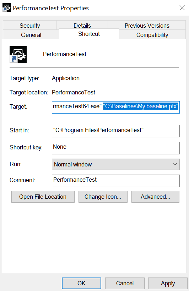This screenshot has height=291, width=189.
Task: Close the Properties dialog window
Action: click(x=182, y=8)
